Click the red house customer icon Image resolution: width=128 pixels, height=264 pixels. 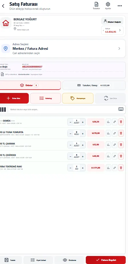pos(6,23)
